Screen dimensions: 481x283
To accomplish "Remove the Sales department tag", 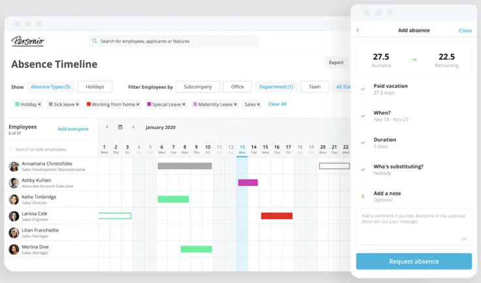I will pyautogui.click(x=258, y=104).
